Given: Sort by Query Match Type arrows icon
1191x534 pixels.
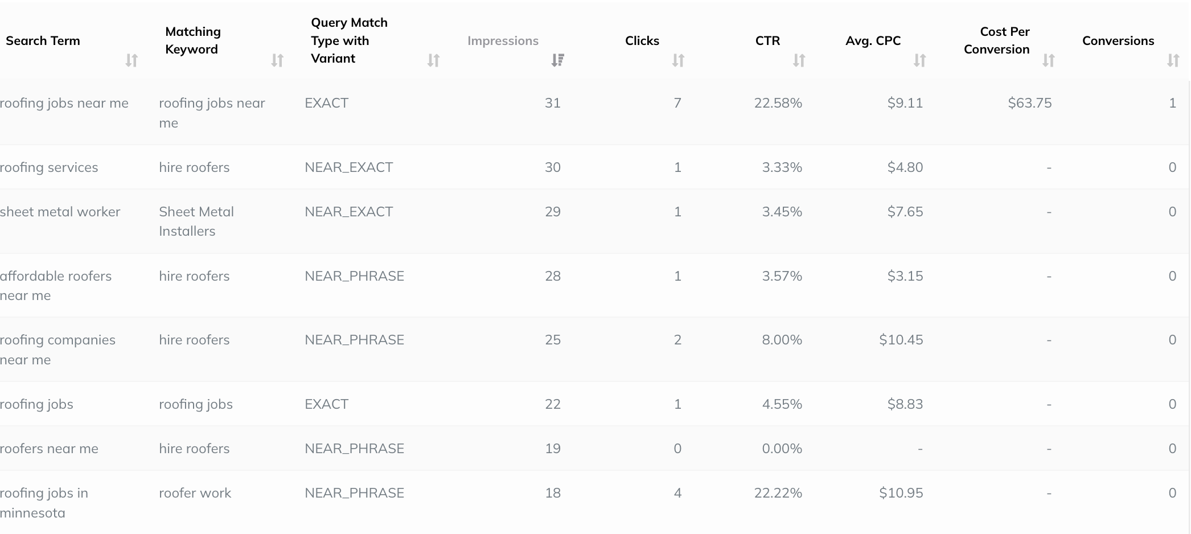Looking at the screenshot, I should pyautogui.click(x=433, y=60).
